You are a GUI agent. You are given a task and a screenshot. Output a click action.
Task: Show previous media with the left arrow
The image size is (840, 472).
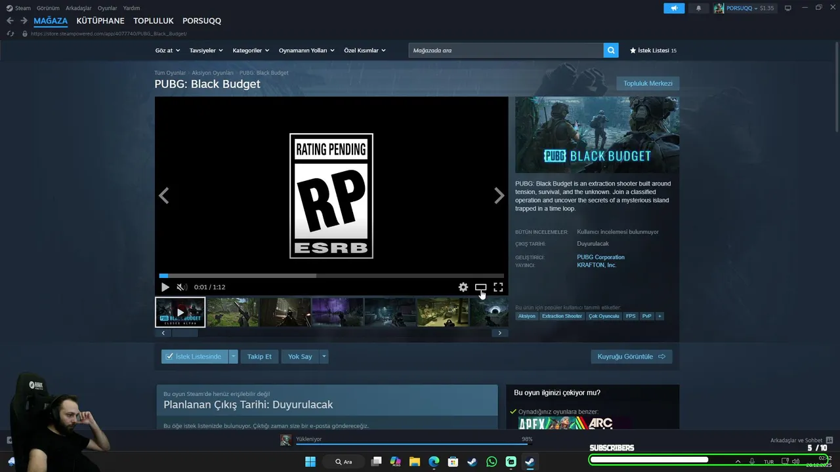click(164, 195)
